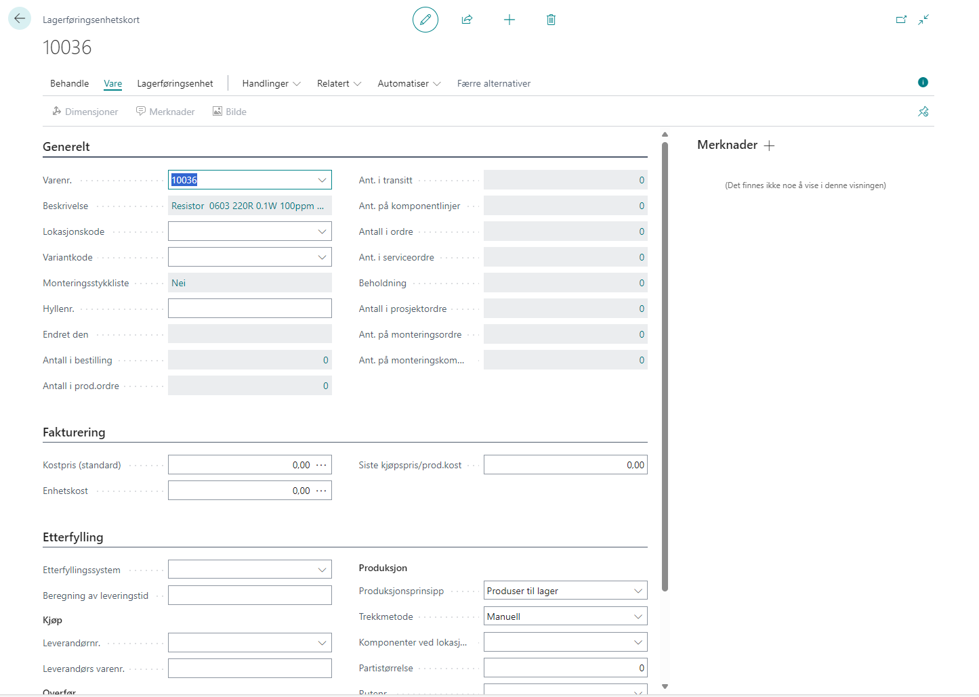Click the share icon
Screen dimensions: 979x697
[467, 20]
